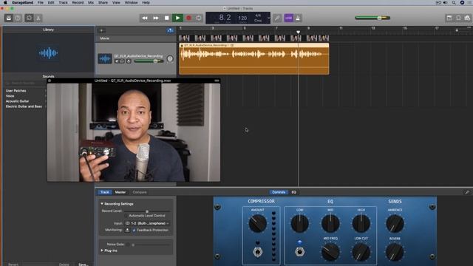Open the Loop Browser button
The width and height of the screenshot is (473, 266).
(458, 18)
